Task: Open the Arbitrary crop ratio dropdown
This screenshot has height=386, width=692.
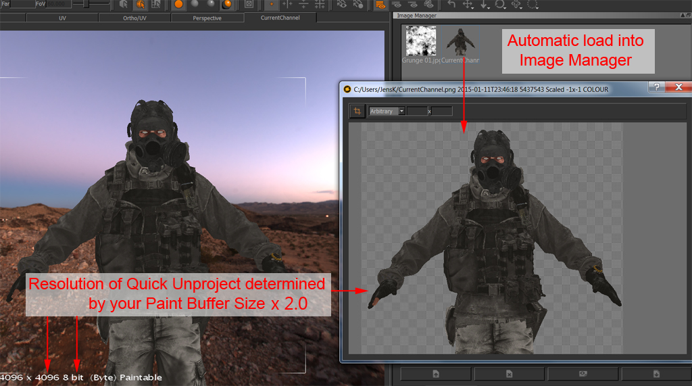Action: coord(387,111)
